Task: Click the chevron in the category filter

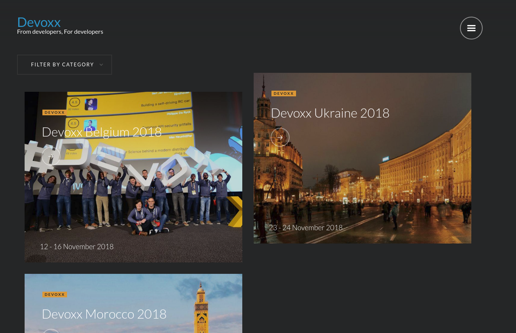Action: [101, 65]
